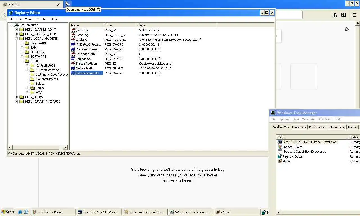Click Task Manager list scroll left arrow
Screen dimensions: 360x216
279,213
